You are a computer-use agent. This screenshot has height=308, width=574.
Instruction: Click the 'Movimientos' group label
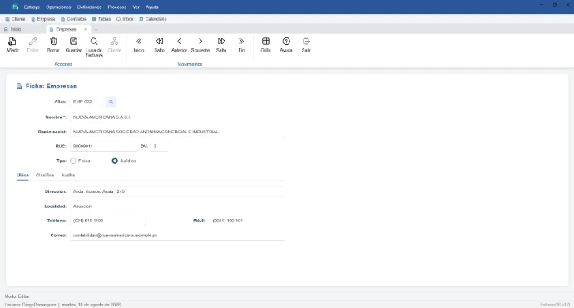[x=190, y=64]
